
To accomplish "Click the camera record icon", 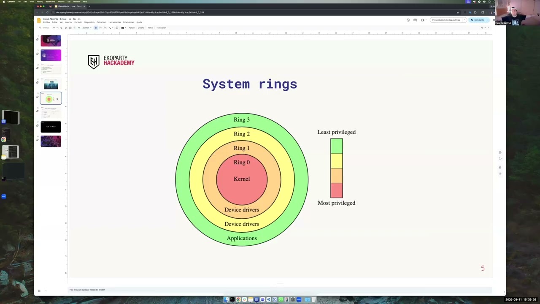I will pyautogui.click(x=422, y=20).
